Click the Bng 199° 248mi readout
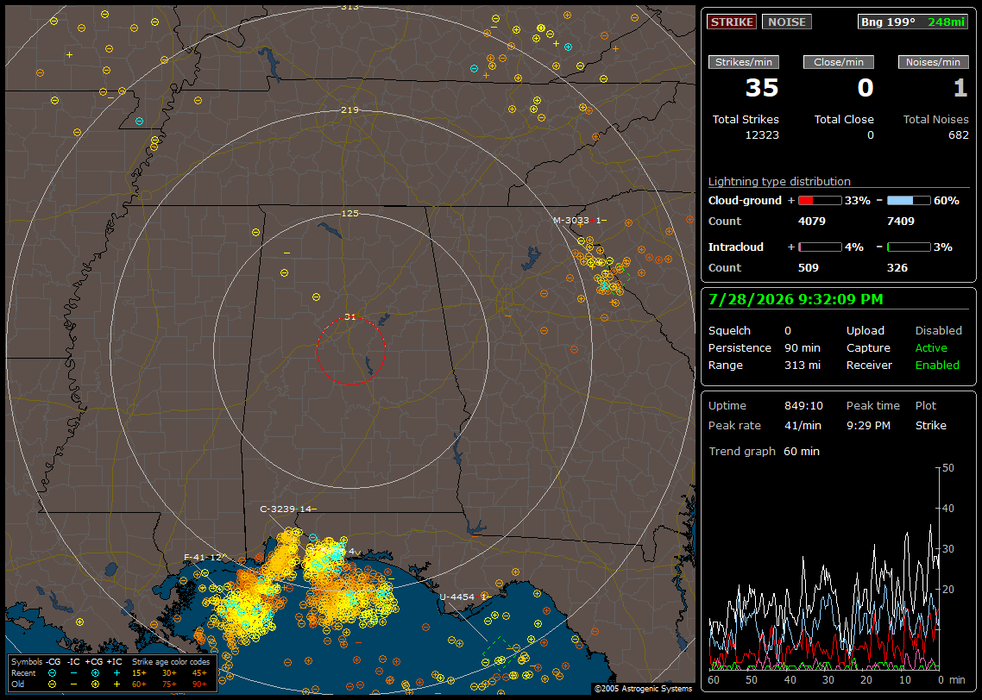 pos(912,22)
